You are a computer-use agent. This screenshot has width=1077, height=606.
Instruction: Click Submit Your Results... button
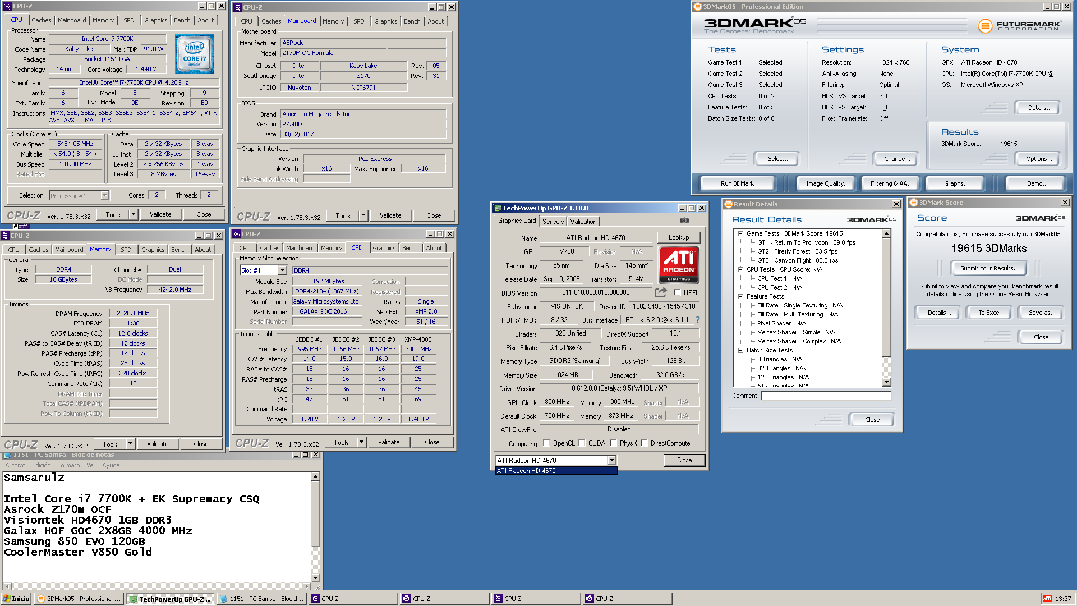tap(989, 268)
